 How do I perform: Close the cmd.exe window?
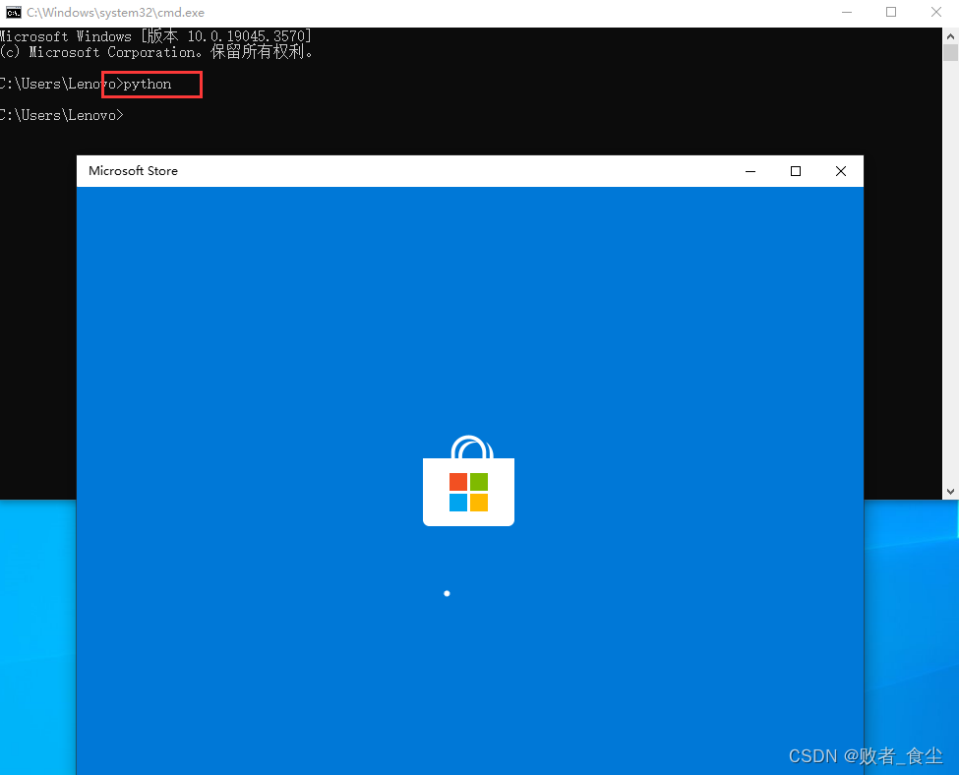coord(936,12)
